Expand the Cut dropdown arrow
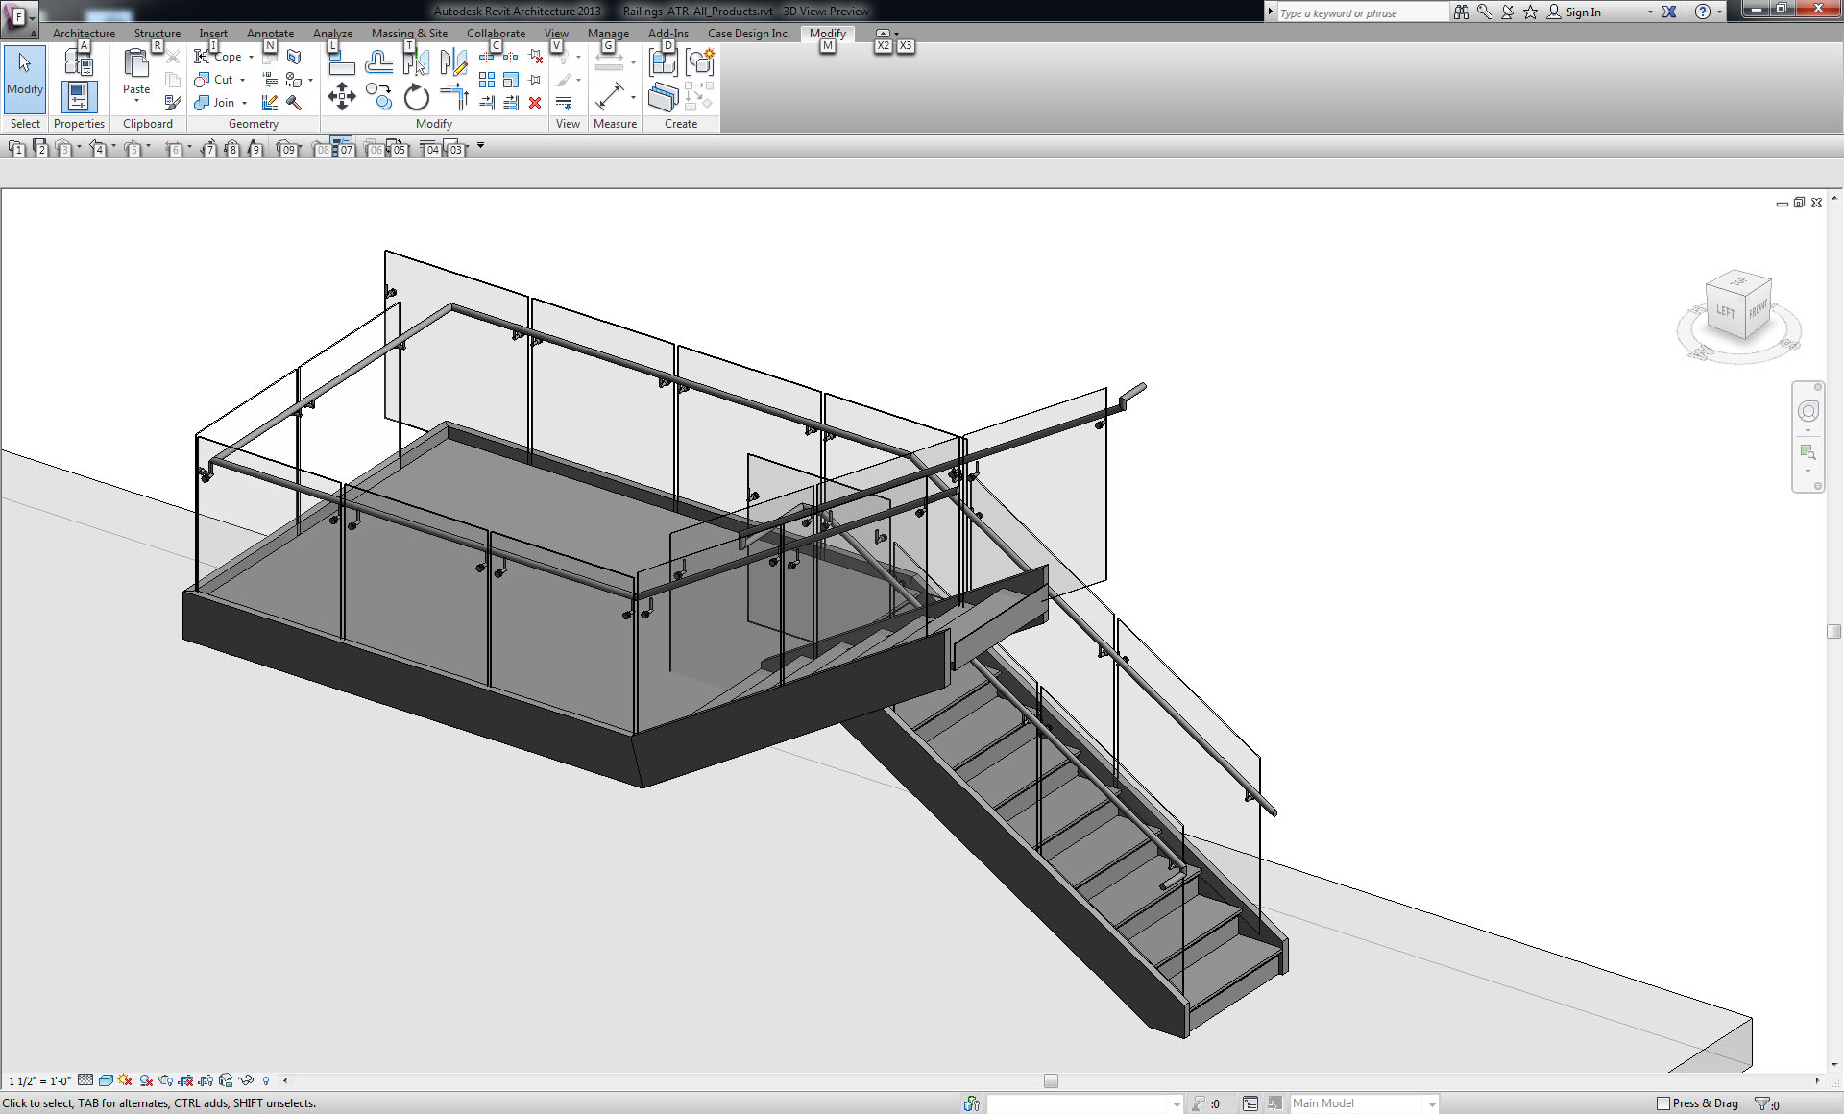Viewport: 1844px width, 1114px height. tap(243, 80)
